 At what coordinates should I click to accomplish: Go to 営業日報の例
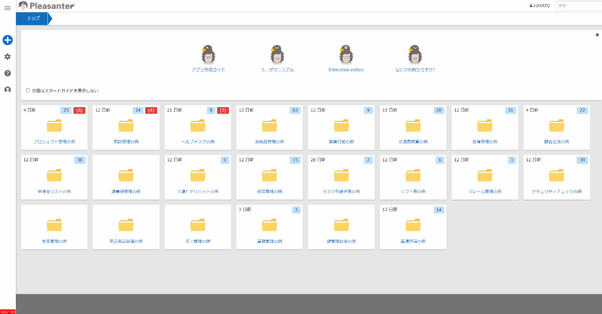click(342, 142)
